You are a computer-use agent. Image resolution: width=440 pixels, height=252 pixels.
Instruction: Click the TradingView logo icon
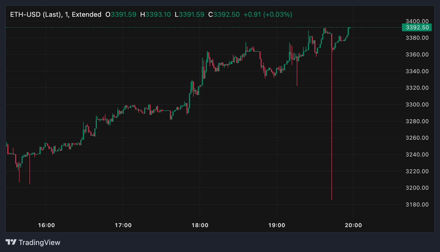pyautogui.click(x=11, y=242)
